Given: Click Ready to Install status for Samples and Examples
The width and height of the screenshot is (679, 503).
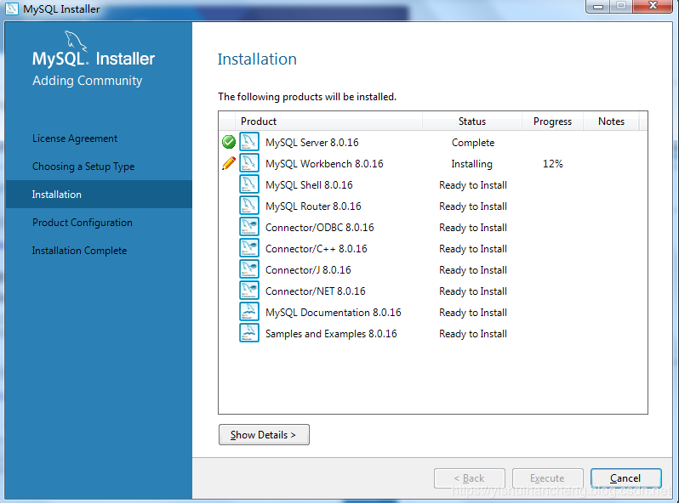Looking at the screenshot, I should coord(473,333).
